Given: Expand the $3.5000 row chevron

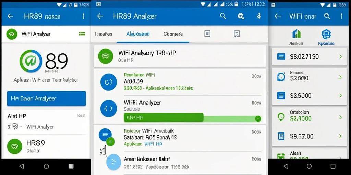Looking at the screenshot, I should (x=340, y=96).
